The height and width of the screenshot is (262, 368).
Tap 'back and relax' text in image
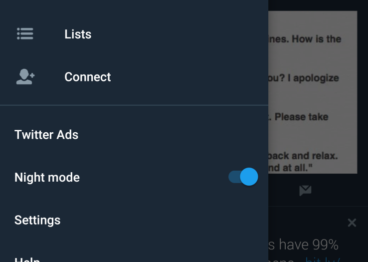pos(303,156)
